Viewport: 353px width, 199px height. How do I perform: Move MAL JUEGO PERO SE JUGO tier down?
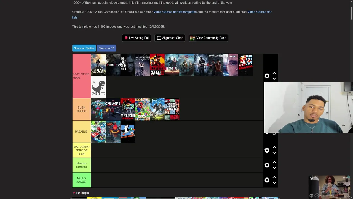pyautogui.click(x=274, y=153)
